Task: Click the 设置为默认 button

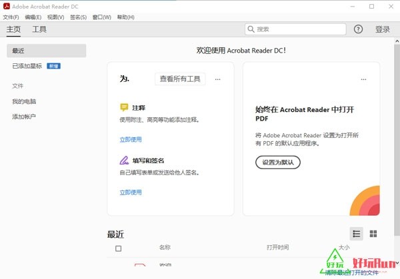Action: pyautogui.click(x=278, y=162)
